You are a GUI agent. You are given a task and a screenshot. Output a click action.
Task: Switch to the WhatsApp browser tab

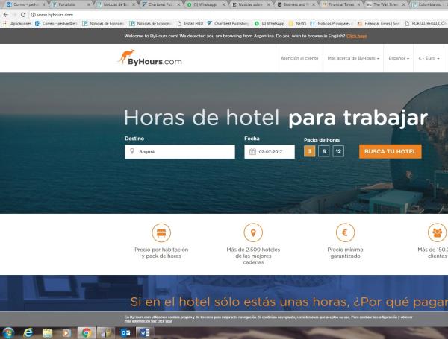point(206,4)
